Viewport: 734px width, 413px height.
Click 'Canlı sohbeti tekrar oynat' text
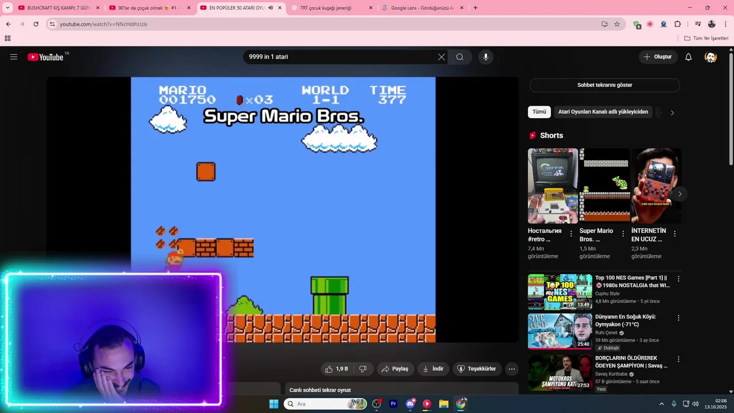click(x=320, y=390)
